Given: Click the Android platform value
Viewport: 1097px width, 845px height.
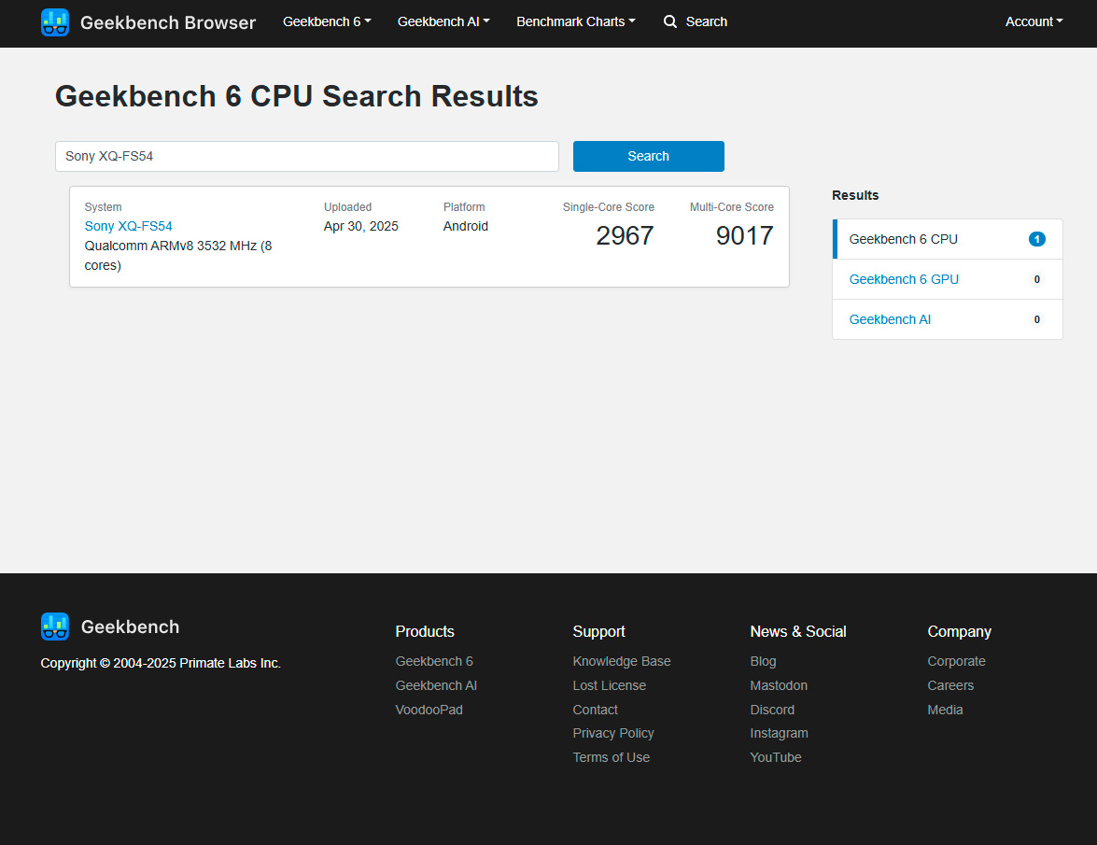Looking at the screenshot, I should (465, 226).
